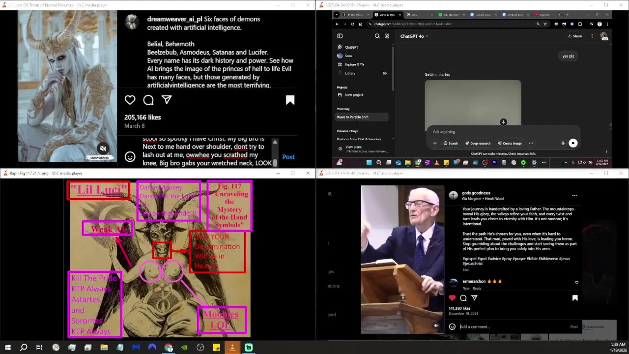This screenshot has height=354, width=629.
Task: Click the emoji smiley icon beside the comment draft
Action: 130,157
